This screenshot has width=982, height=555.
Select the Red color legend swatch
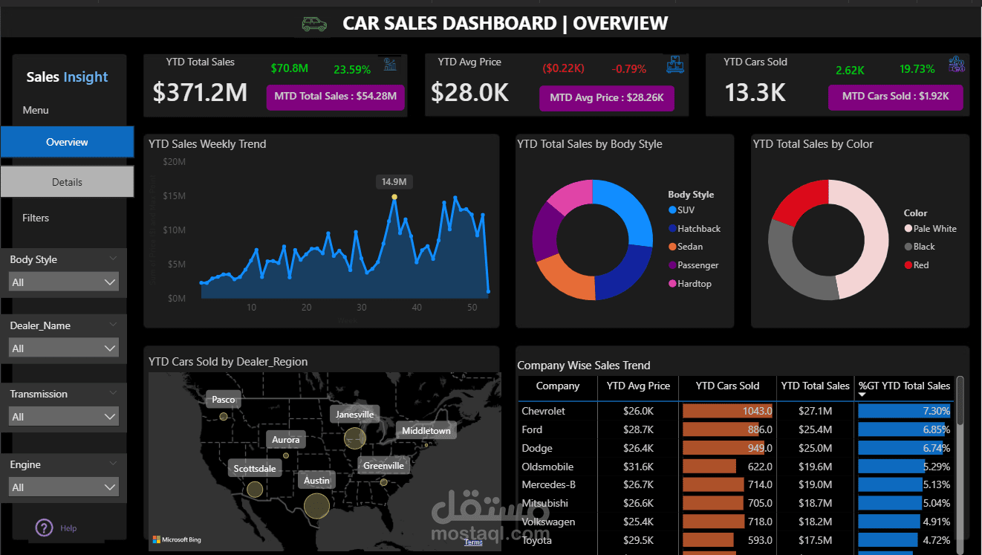(x=908, y=265)
